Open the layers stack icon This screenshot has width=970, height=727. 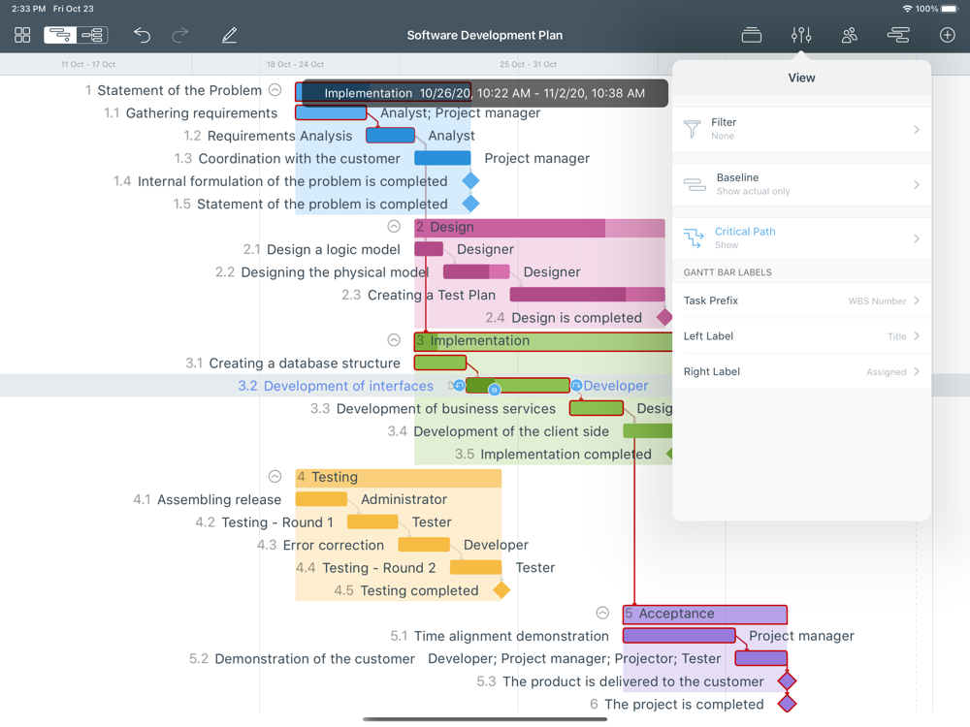point(751,35)
